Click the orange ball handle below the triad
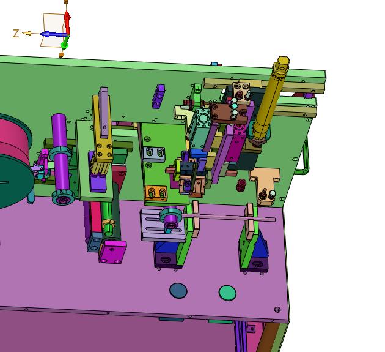The width and height of the screenshot is (385, 352). (61, 54)
